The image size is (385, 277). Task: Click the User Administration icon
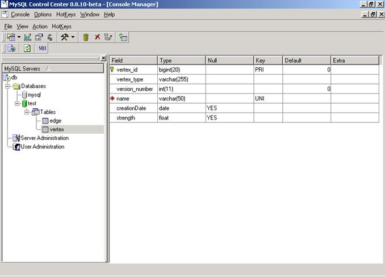16,147
